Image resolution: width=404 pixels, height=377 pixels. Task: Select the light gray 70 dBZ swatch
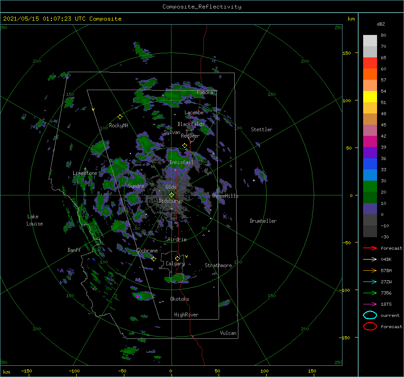pos(370,41)
